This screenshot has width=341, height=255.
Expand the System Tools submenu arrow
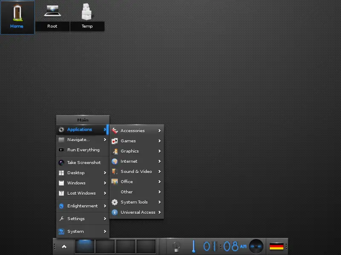159,202
